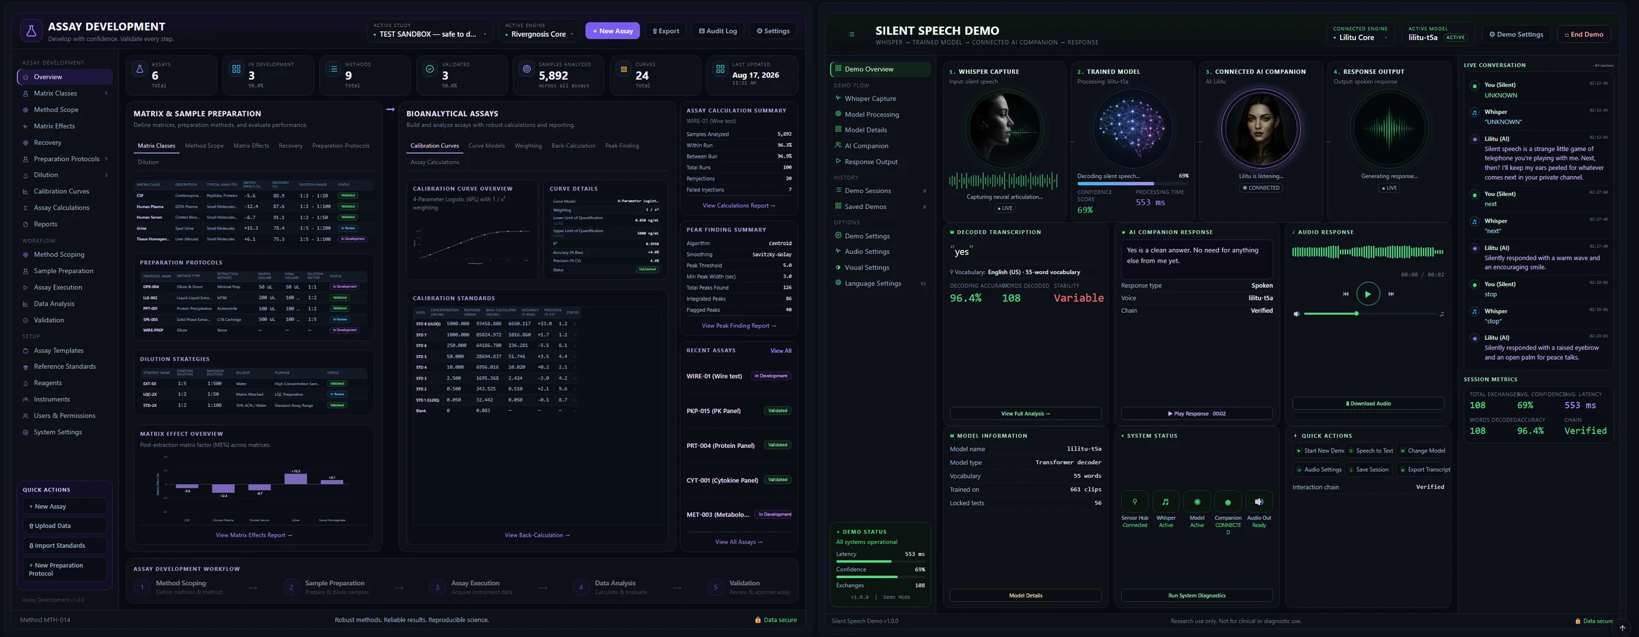Click the Human Plasma row in matrix table
Screen dimensions: 1639x637
253,206
